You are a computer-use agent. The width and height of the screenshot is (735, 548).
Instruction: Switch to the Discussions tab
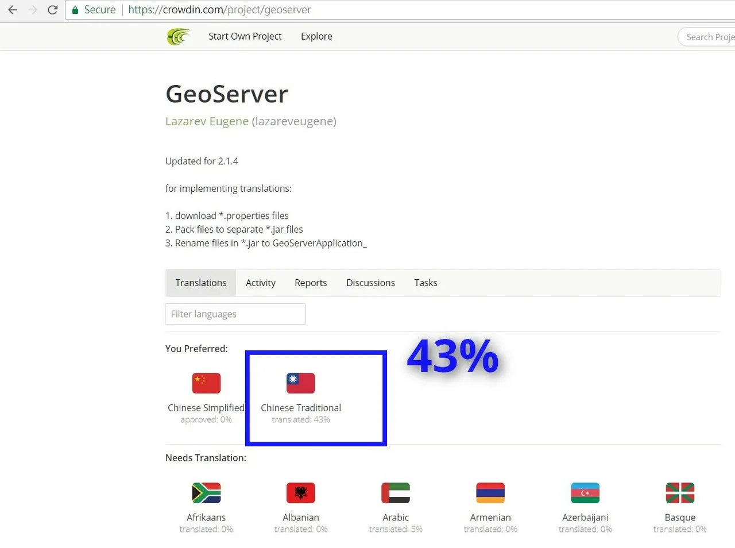coord(370,283)
